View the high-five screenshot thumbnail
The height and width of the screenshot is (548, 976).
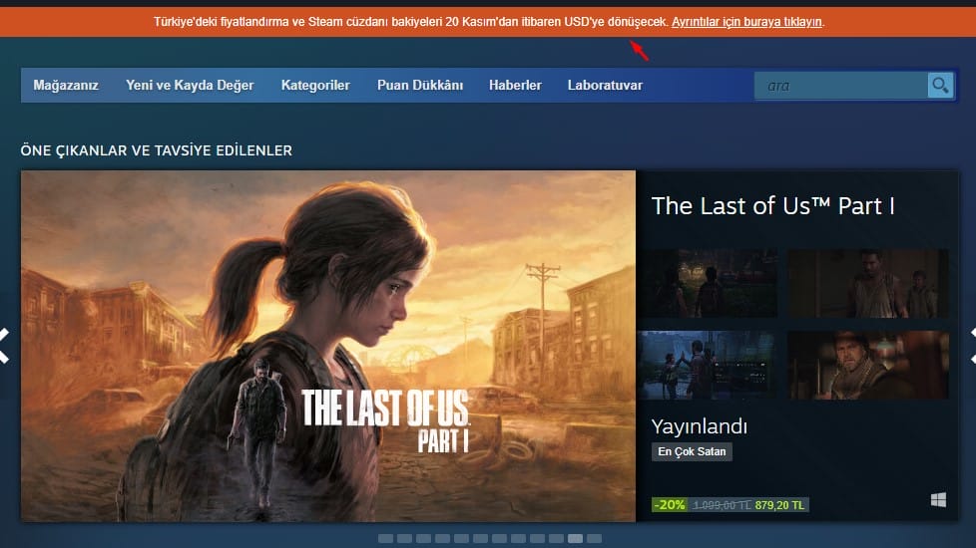(708, 366)
